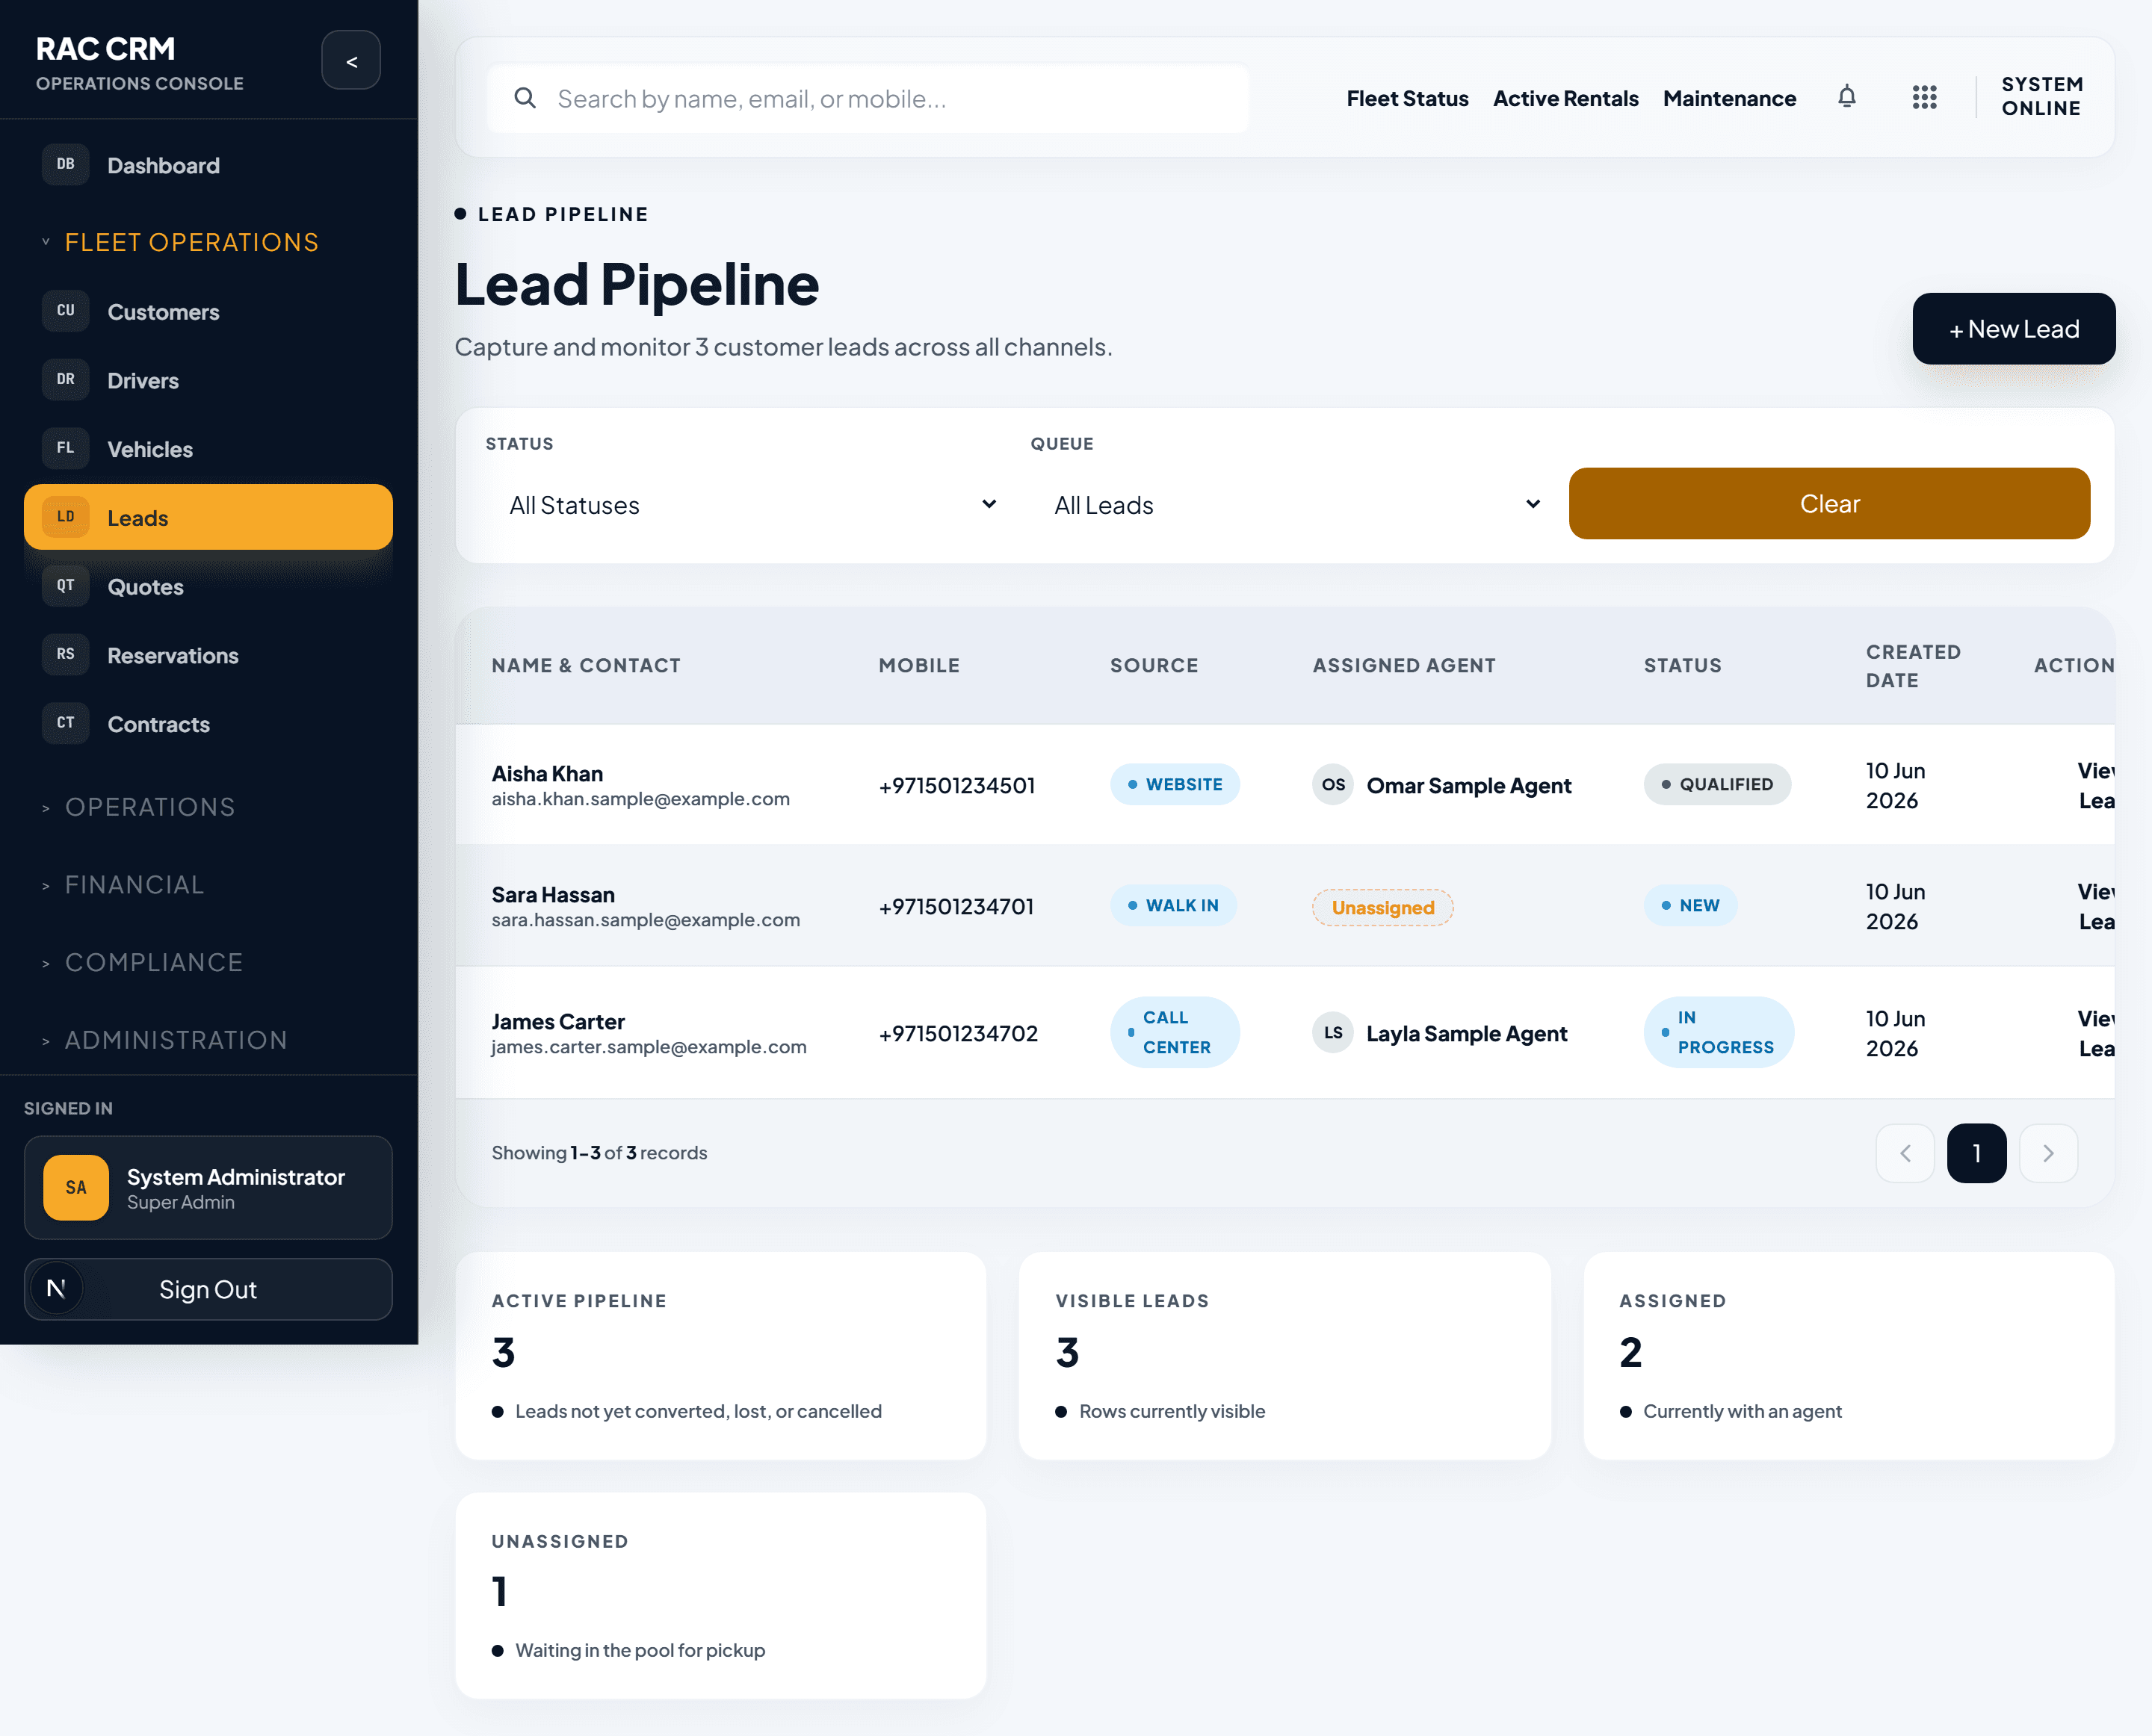
Task: Click the DB Dashboard badge icon
Action: (66, 165)
